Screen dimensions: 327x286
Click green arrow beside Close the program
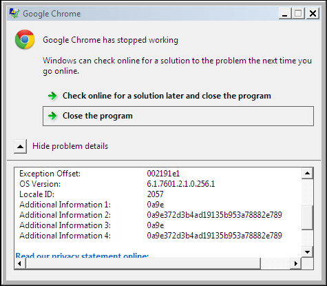[x=52, y=116]
